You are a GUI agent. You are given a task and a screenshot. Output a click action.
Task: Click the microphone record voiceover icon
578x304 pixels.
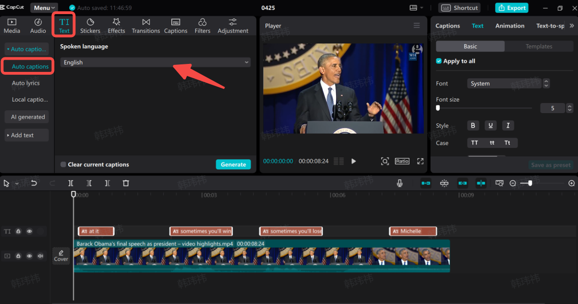pos(400,183)
